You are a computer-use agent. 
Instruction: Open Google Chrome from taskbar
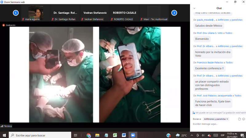point(89,135)
